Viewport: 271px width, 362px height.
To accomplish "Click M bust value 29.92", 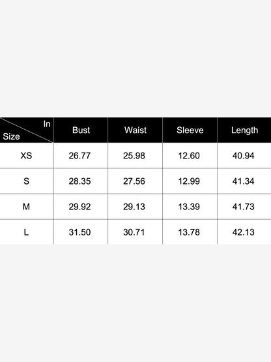I will pyautogui.click(x=79, y=207).
